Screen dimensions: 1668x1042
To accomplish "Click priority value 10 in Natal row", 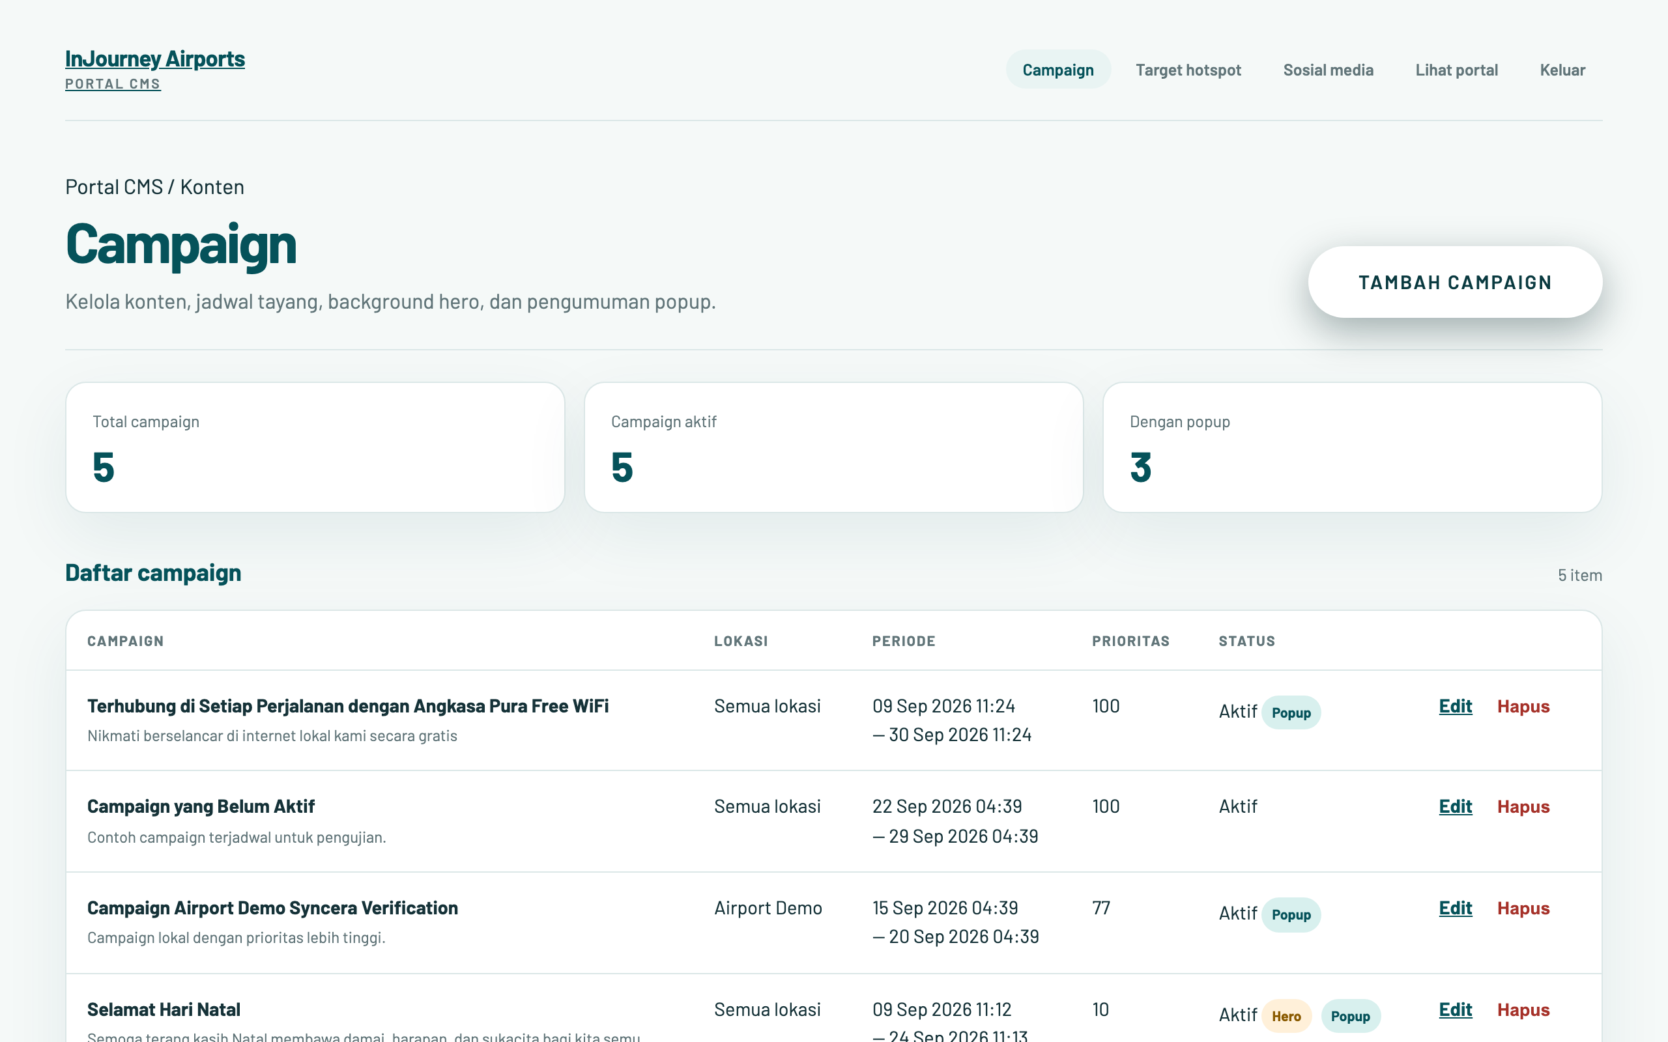I will tap(1100, 1009).
